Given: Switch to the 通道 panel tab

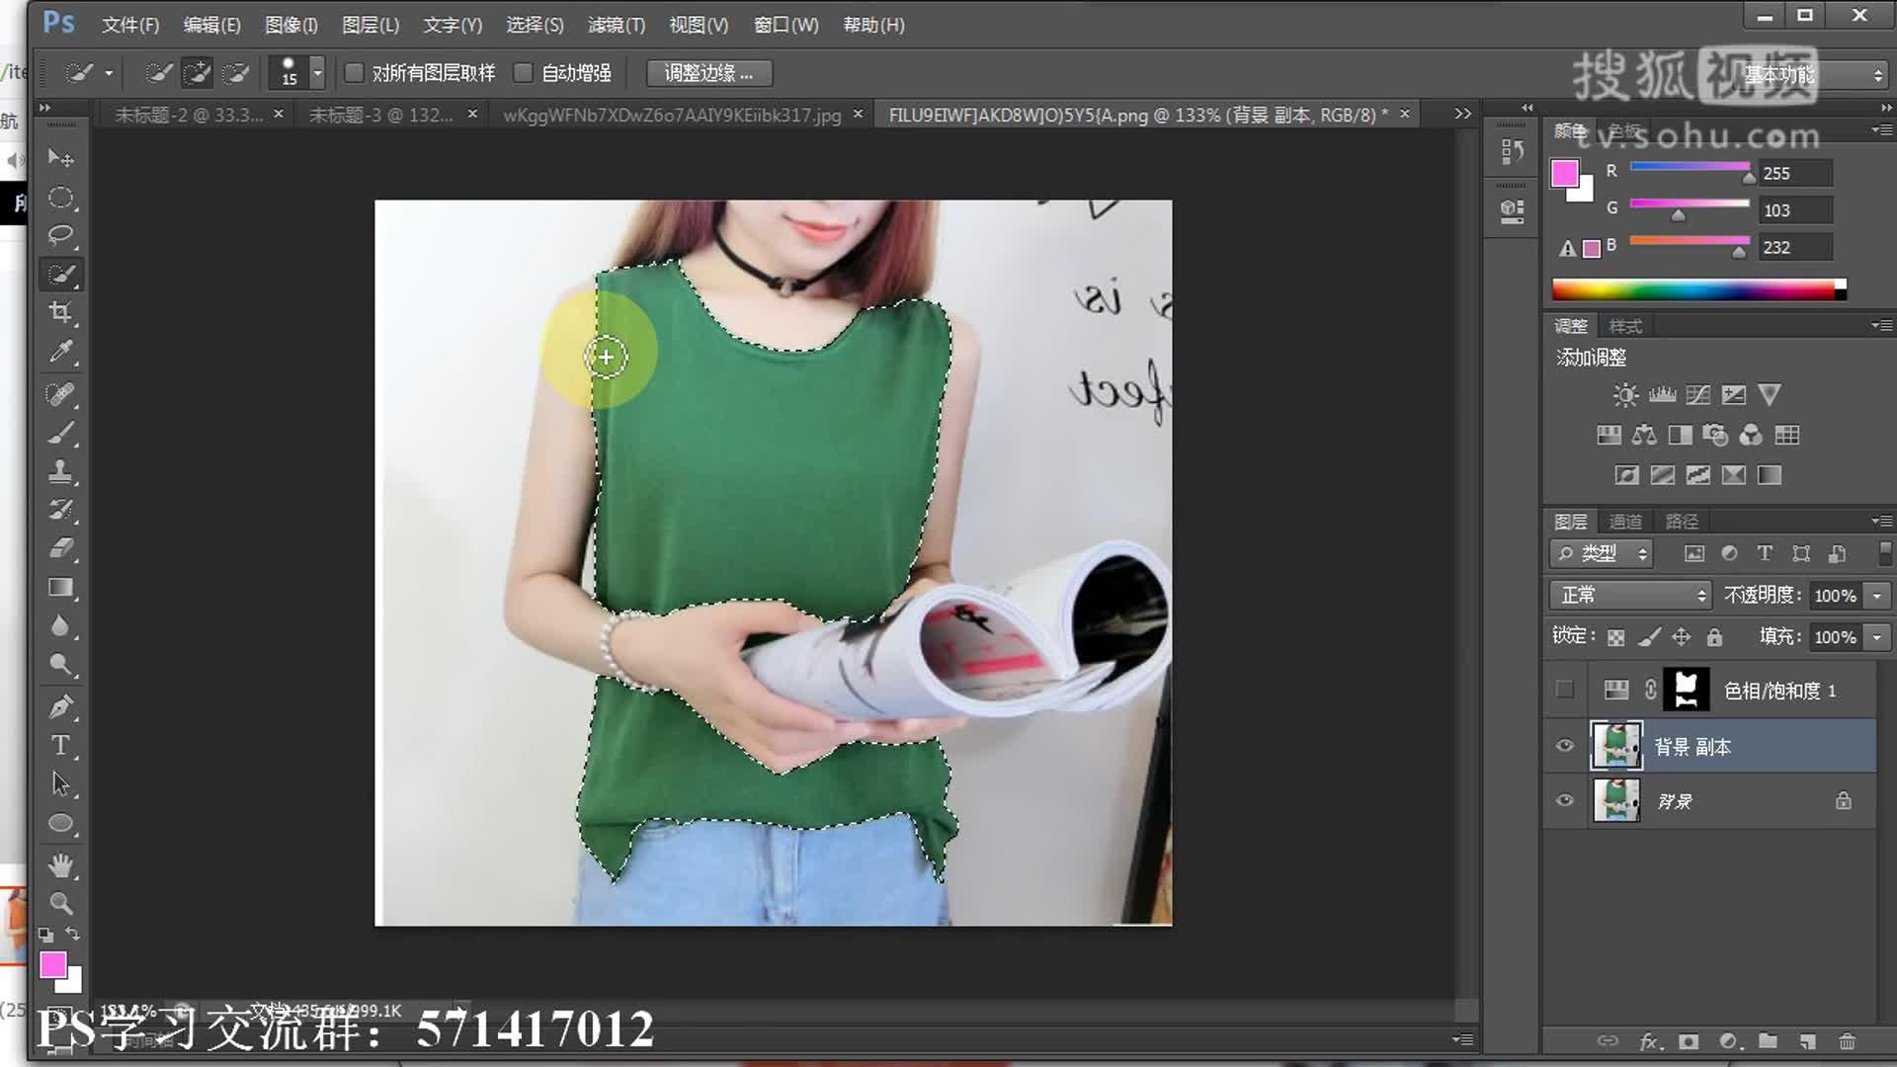Looking at the screenshot, I should click(1626, 521).
